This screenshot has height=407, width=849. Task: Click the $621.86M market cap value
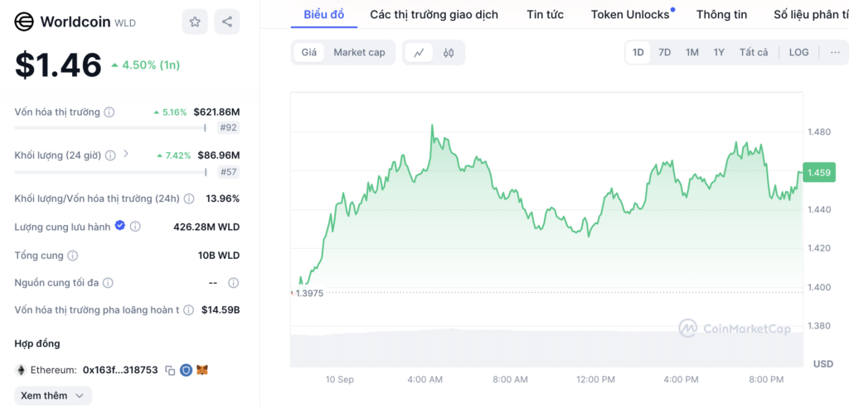click(x=216, y=113)
